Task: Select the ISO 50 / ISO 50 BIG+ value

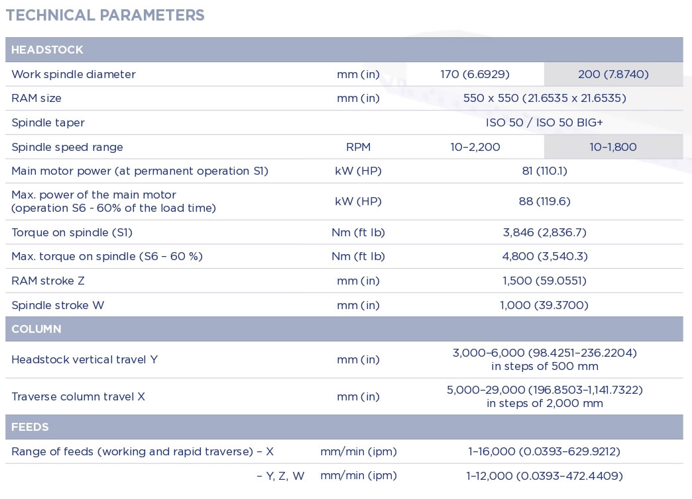Action: point(544,122)
